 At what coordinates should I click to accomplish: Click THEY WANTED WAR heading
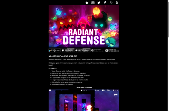84,88
